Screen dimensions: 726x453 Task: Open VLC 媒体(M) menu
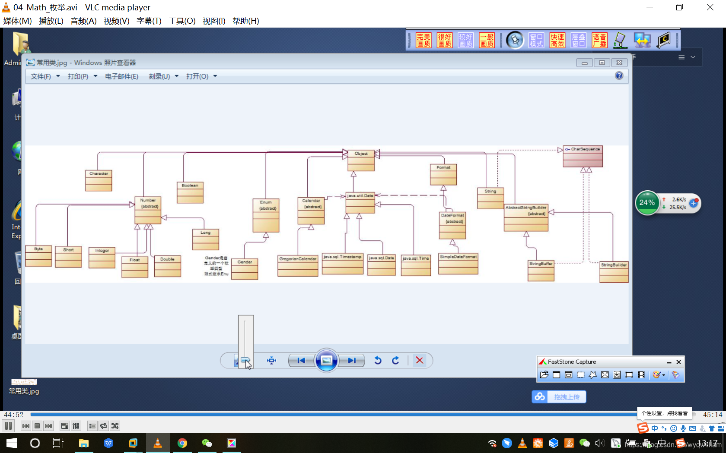[17, 21]
